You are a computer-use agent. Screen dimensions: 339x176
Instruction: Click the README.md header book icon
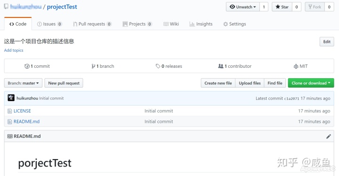(10, 136)
